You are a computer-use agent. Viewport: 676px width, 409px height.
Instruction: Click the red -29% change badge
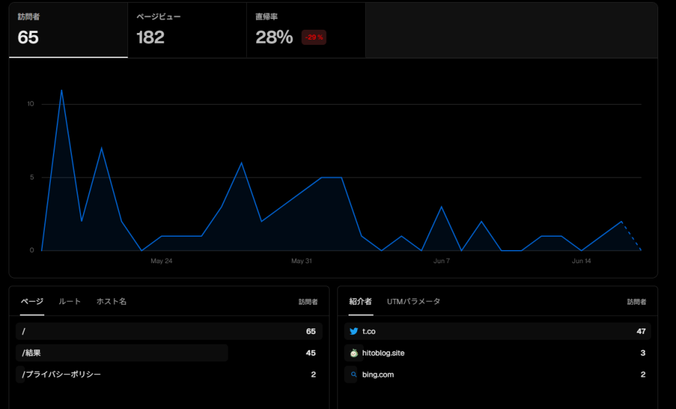tap(314, 38)
